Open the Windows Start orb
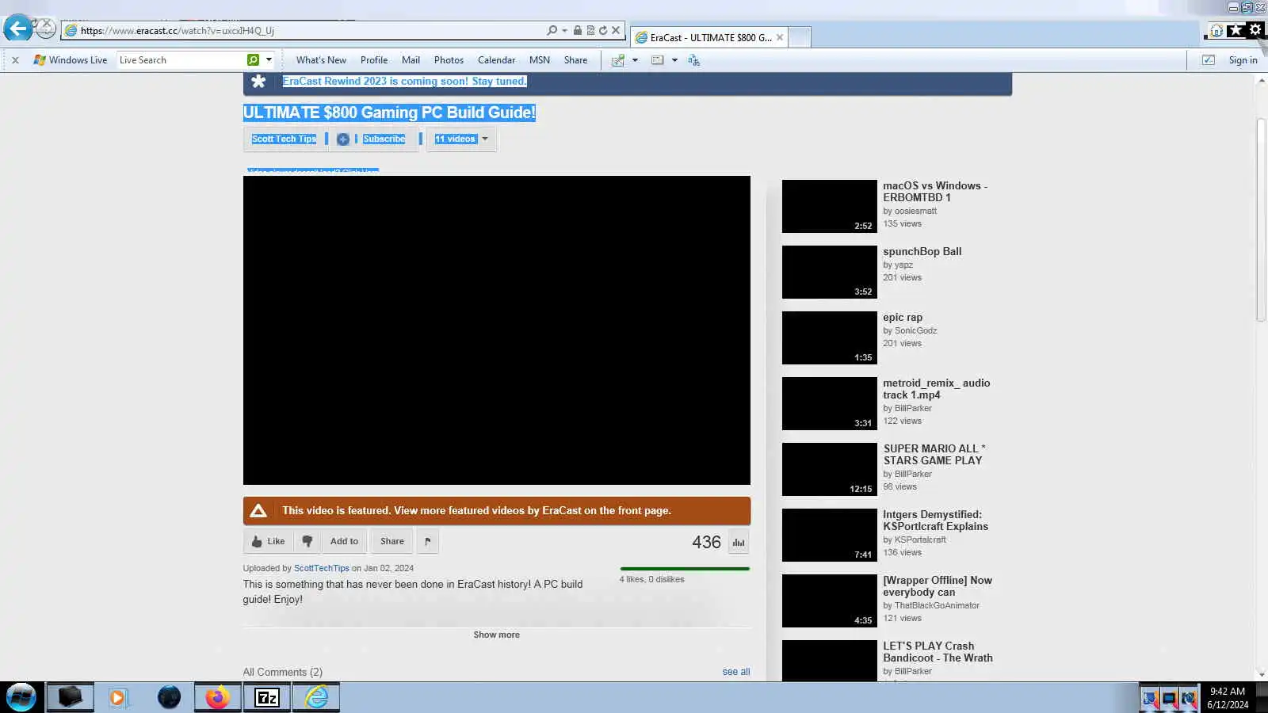The image size is (1268, 713). click(x=21, y=697)
